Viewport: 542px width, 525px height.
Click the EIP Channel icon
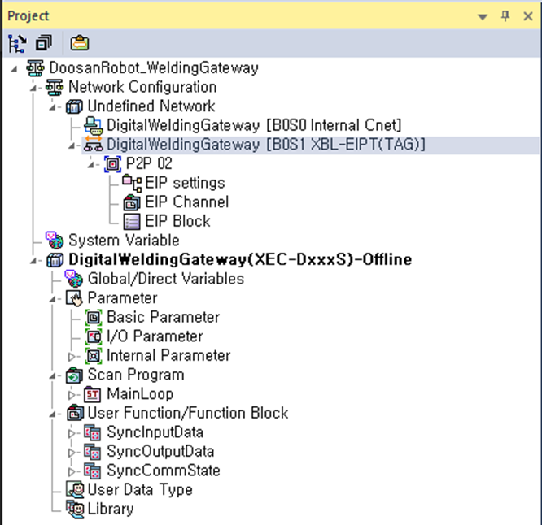[132, 202]
